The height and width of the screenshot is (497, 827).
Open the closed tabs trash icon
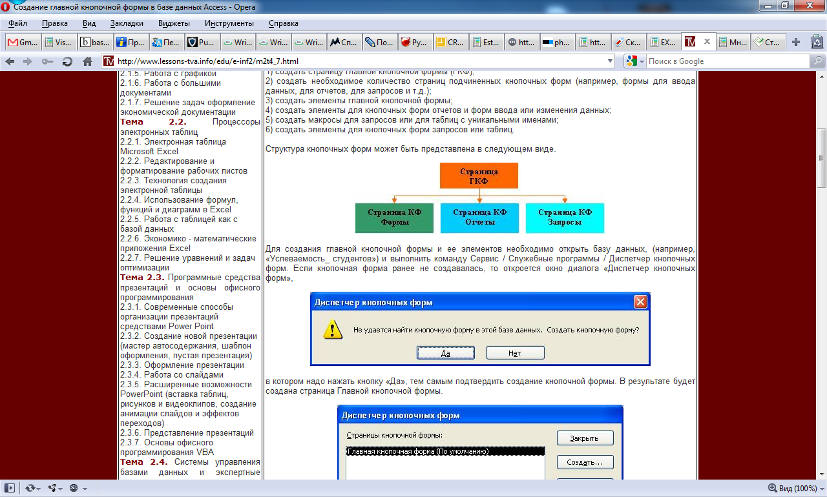coord(817,43)
